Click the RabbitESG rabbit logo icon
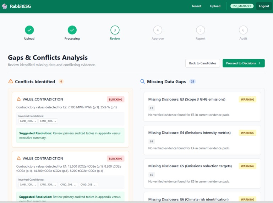Viewport: 273px width, 203px height. coord(5,6)
